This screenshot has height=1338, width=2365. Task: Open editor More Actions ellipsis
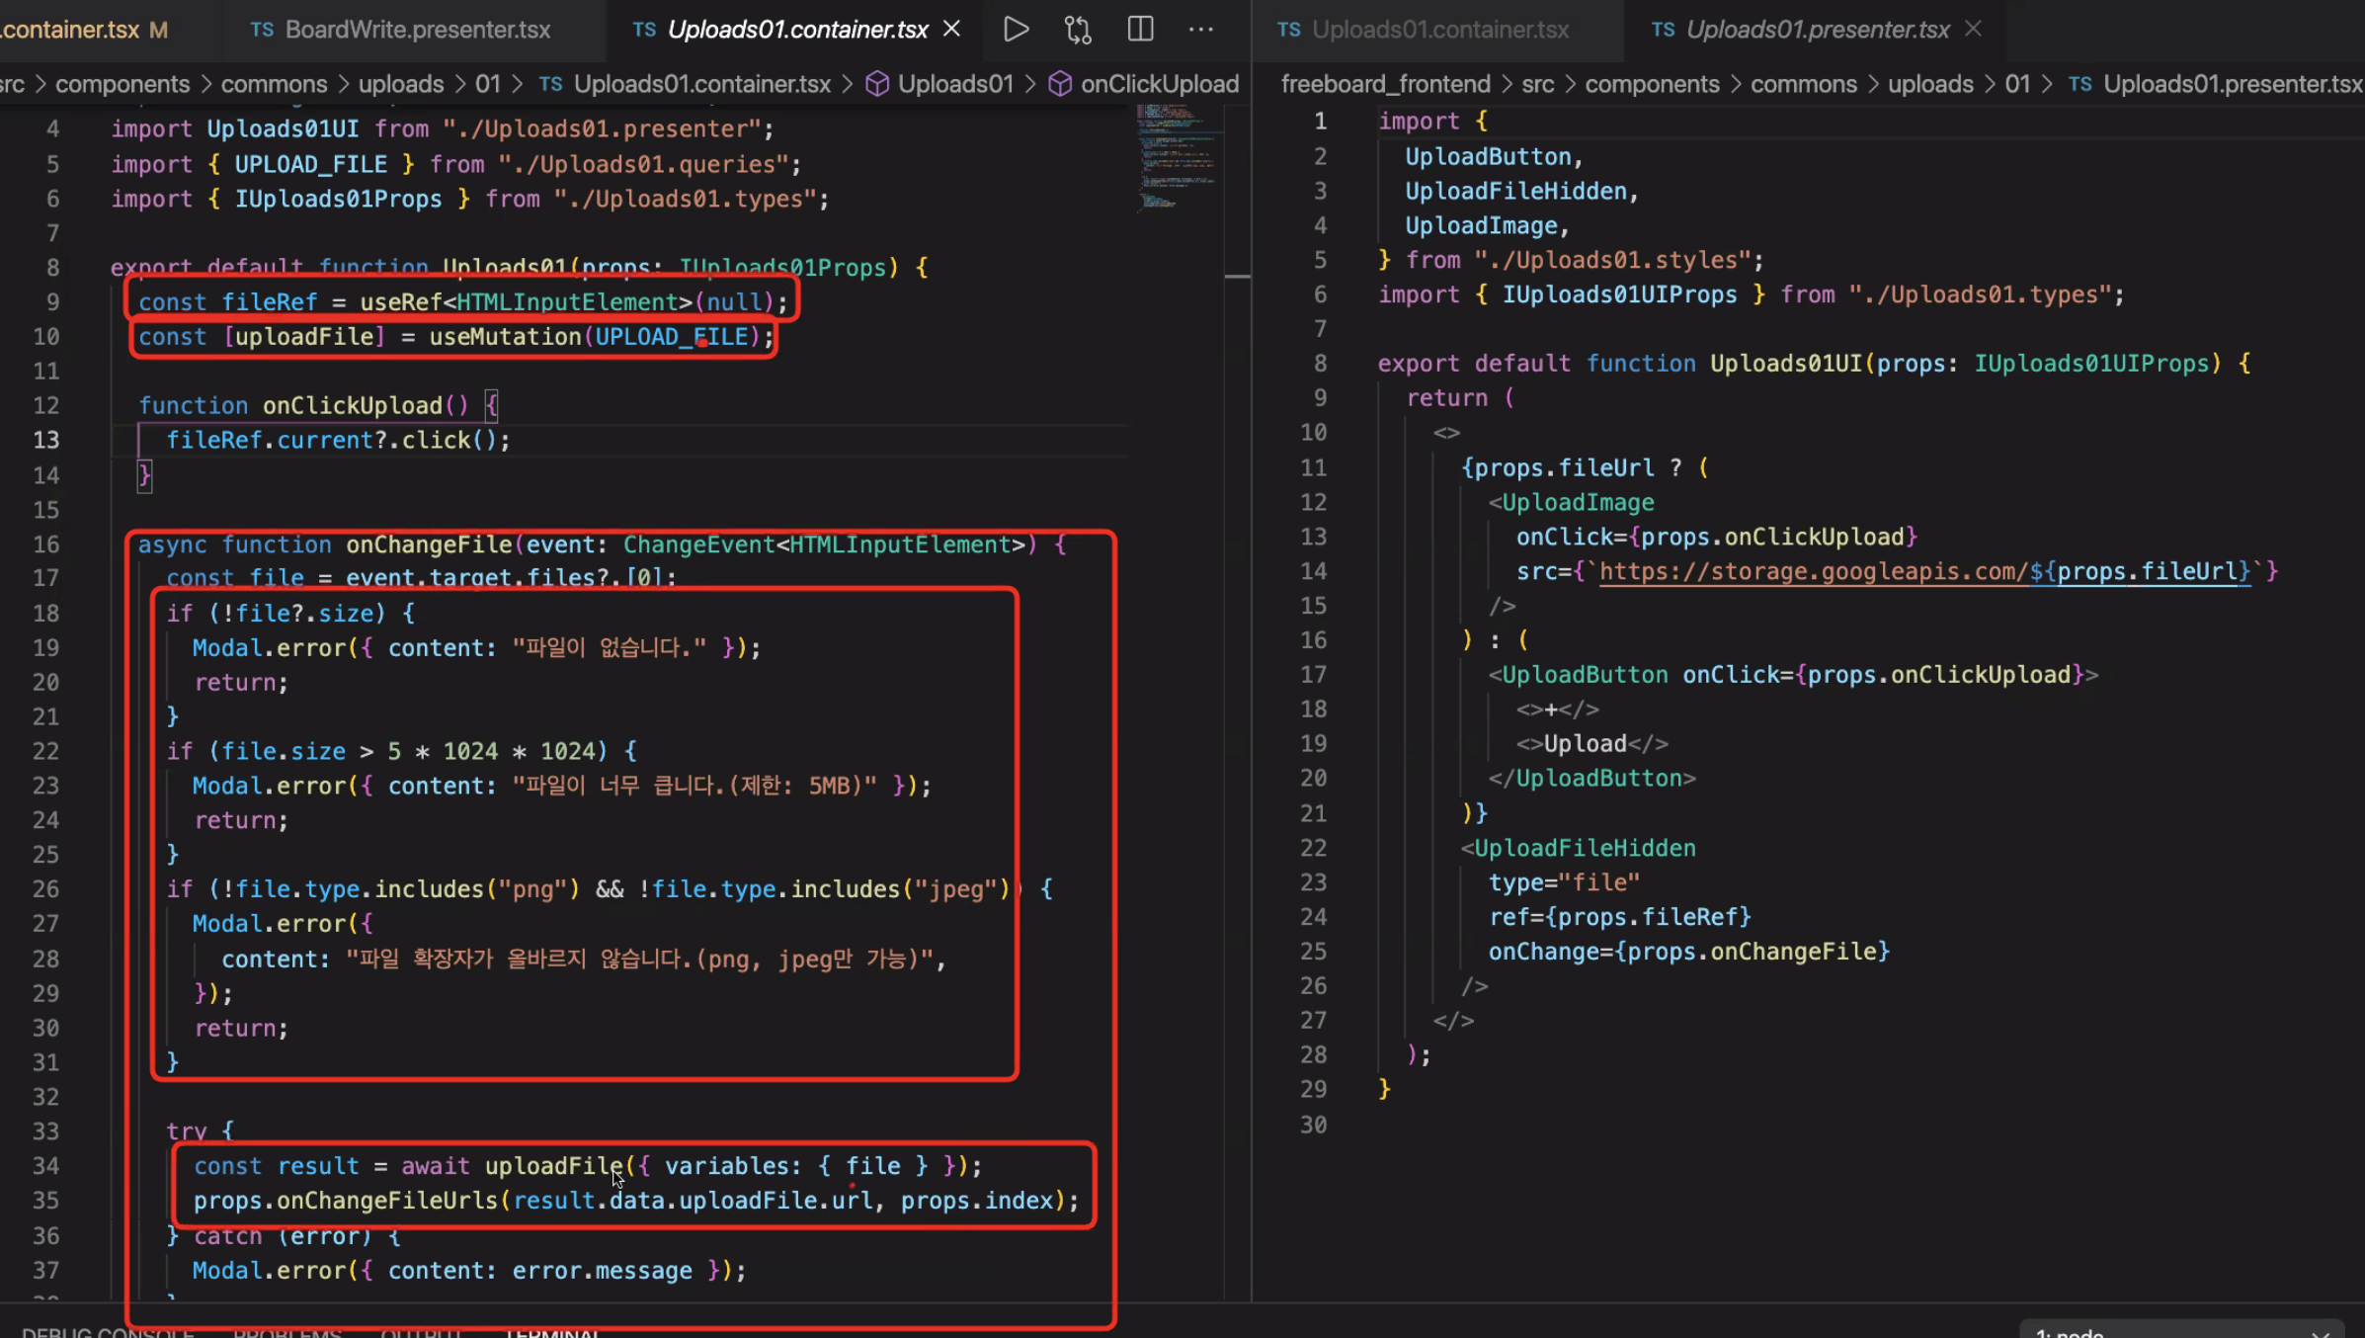(x=1201, y=30)
